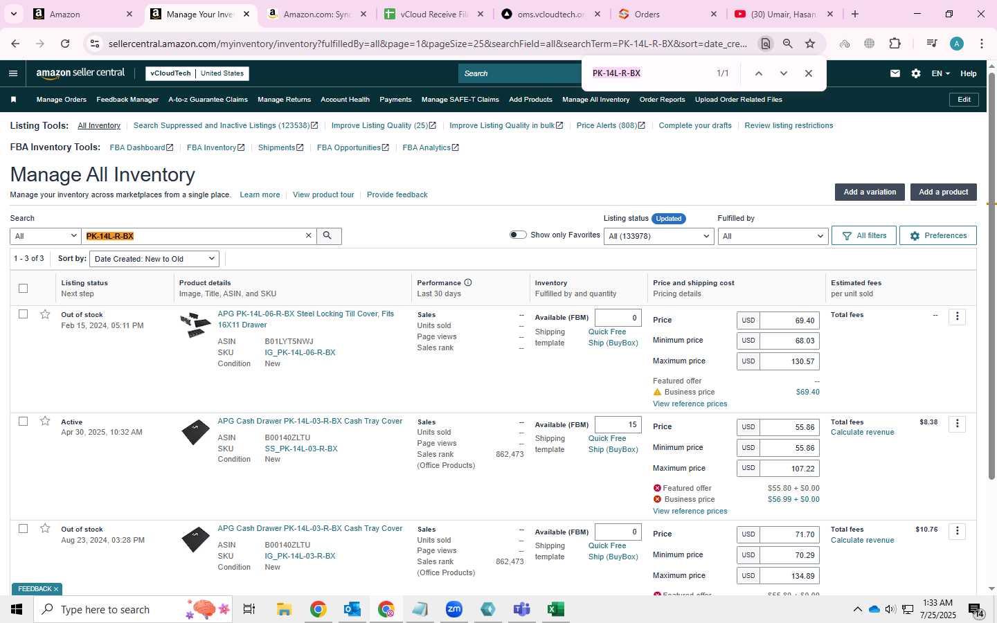The width and height of the screenshot is (997, 623).
Task: Open the messages envelope icon
Action: tap(895, 73)
